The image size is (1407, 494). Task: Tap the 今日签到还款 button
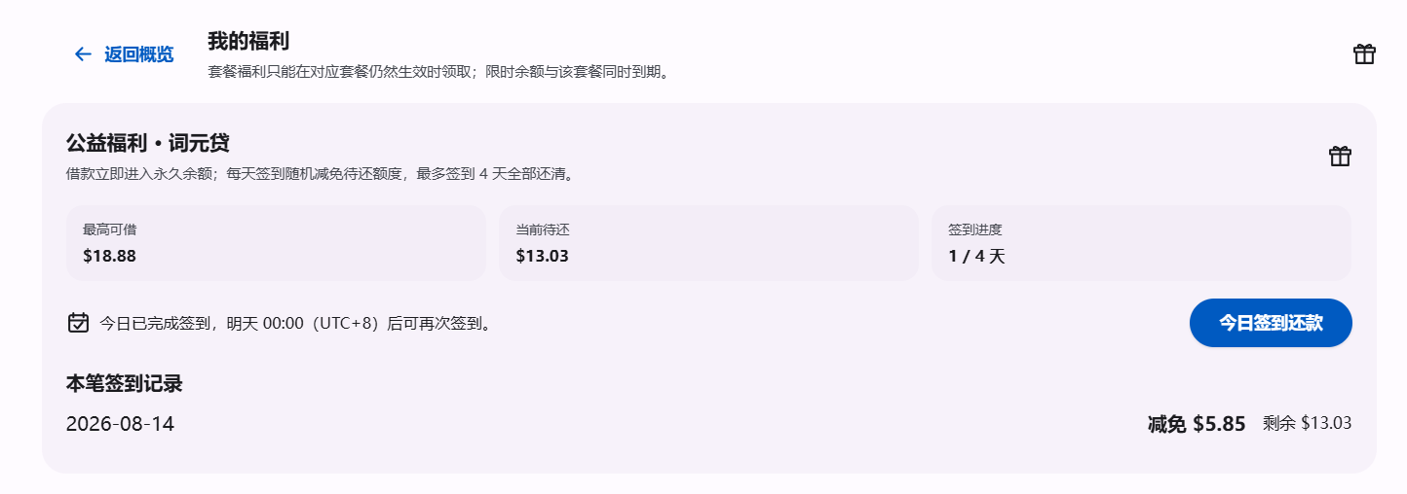(x=1271, y=323)
